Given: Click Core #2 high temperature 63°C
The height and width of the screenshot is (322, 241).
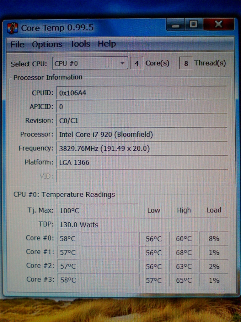Looking at the screenshot, I should click(184, 267).
